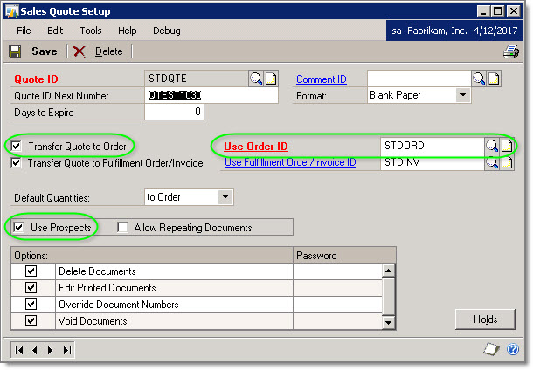Click the Quote ID field STDQTE
Screen dimensions: 533x370
(x=197, y=79)
